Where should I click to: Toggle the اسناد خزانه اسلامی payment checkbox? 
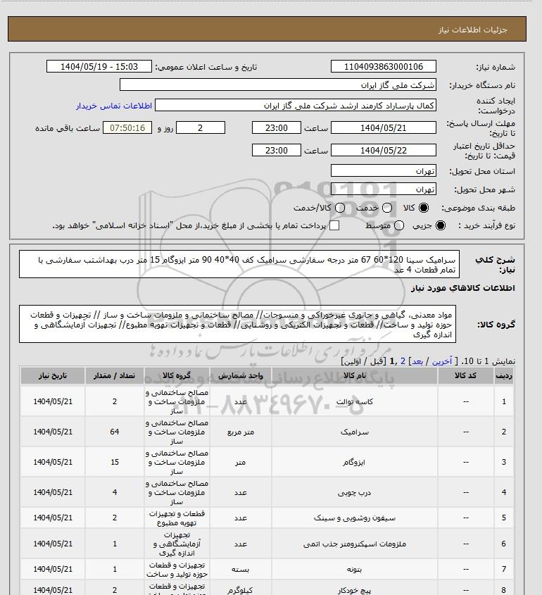[334, 225]
